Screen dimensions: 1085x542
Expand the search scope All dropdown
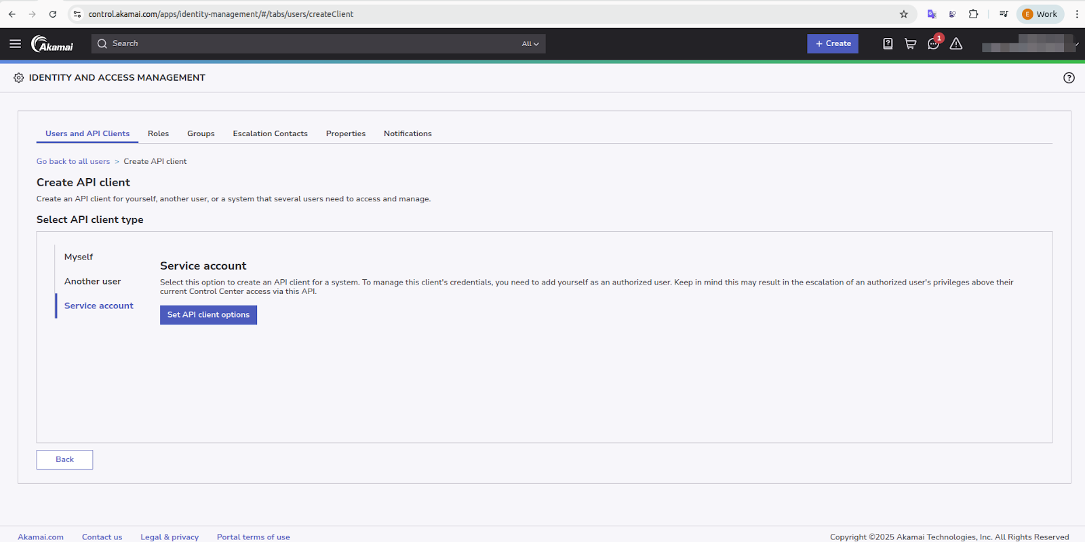pos(530,44)
